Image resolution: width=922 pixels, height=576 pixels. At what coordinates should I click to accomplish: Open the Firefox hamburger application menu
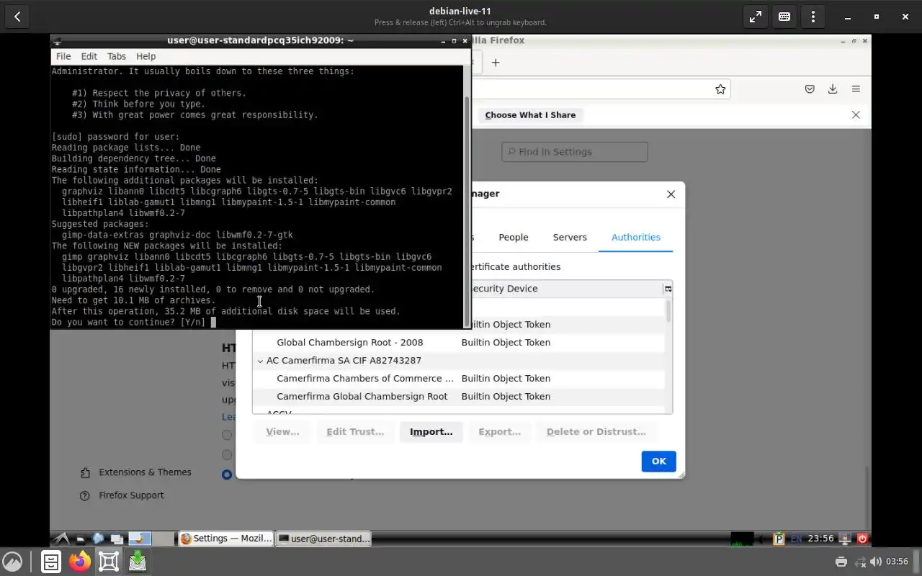tap(856, 89)
